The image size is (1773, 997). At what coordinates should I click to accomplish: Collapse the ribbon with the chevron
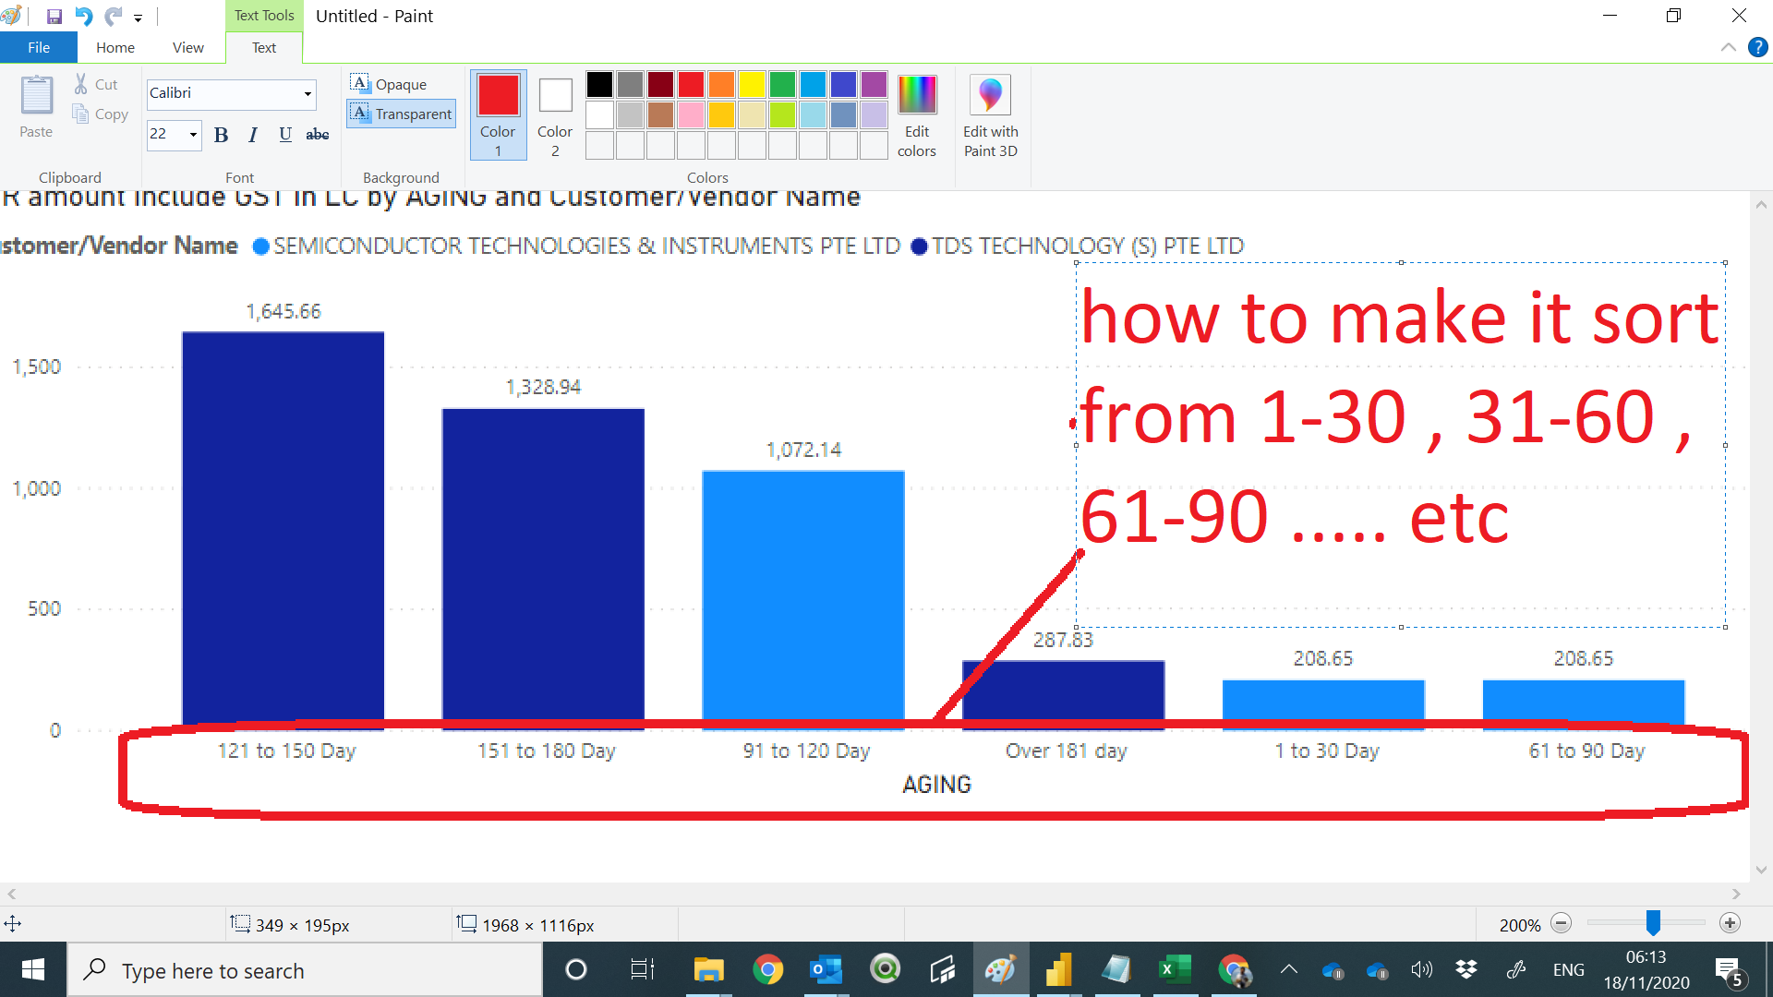[x=1728, y=47]
